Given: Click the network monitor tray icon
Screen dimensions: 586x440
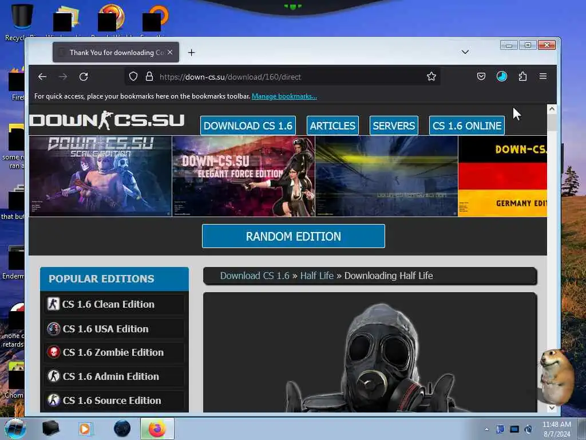Looking at the screenshot, I should 514,429.
